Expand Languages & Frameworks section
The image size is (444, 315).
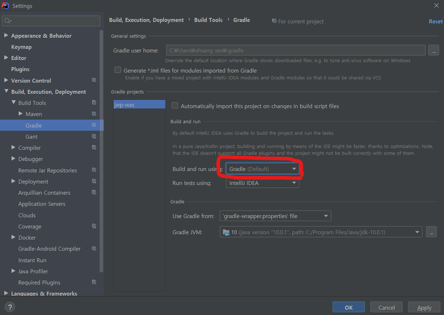tap(6, 293)
